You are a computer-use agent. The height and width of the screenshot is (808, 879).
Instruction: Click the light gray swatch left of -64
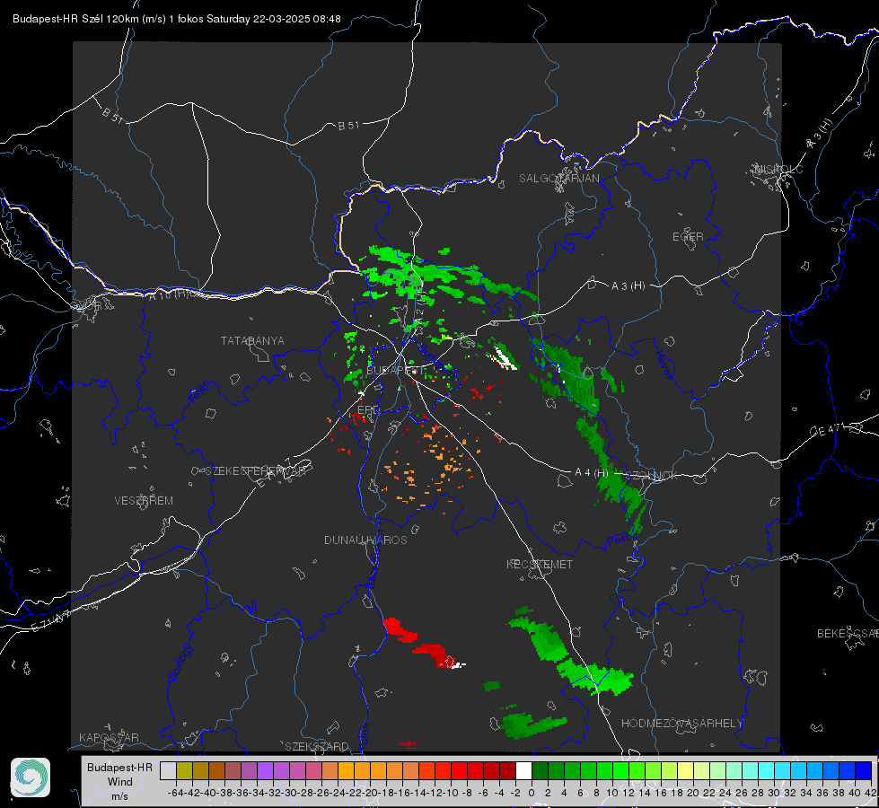[x=168, y=771]
